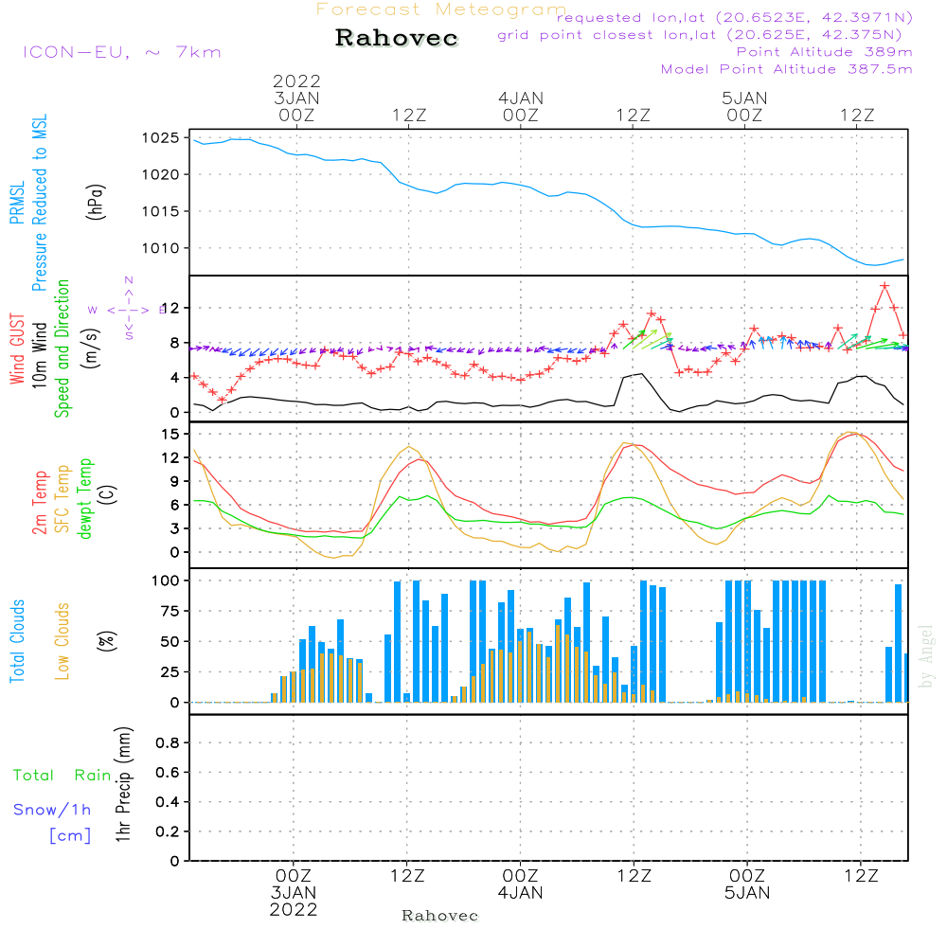
Task: Click the green 'dewpt Temp' legend label
Action: (x=85, y=498)
